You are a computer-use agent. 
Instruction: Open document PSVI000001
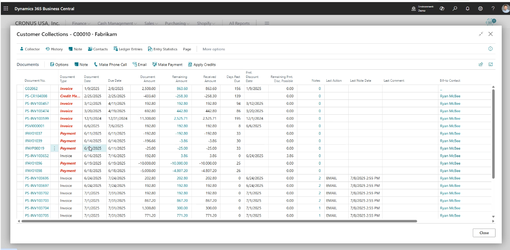(x=34, y=126)
